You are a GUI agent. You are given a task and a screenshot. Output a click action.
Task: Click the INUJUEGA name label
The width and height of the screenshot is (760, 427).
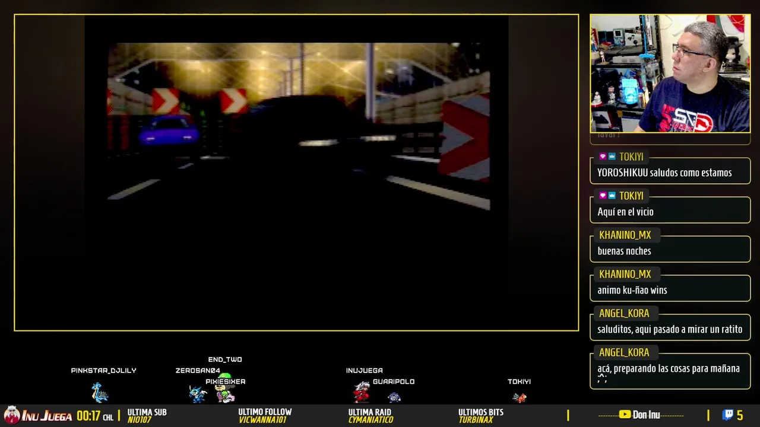(365, 371)
